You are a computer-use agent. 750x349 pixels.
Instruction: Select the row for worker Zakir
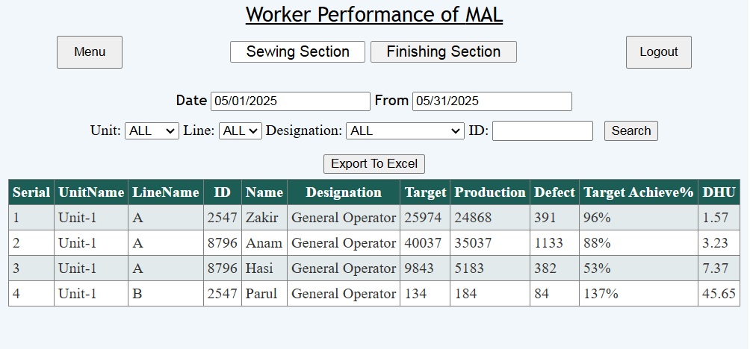(374, 218)
